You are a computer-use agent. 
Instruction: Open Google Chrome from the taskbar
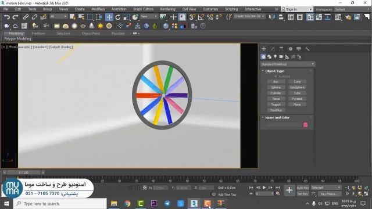pos(127,204)
